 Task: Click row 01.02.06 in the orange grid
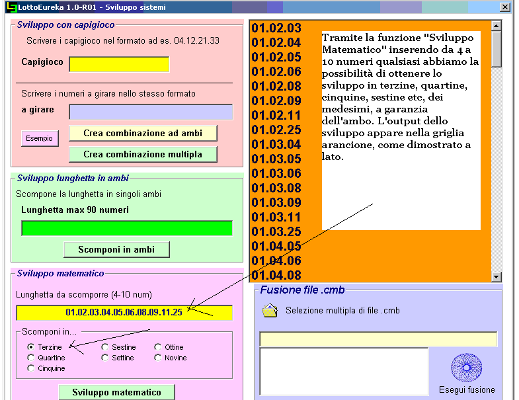tap(276, 71)
